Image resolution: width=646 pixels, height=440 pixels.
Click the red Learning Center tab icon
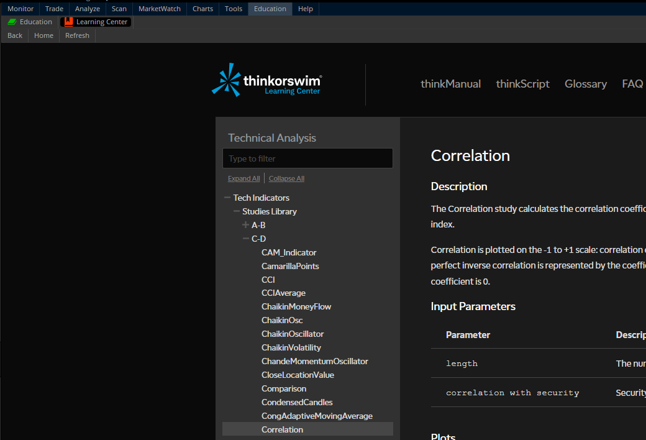(x=68, y=22)
